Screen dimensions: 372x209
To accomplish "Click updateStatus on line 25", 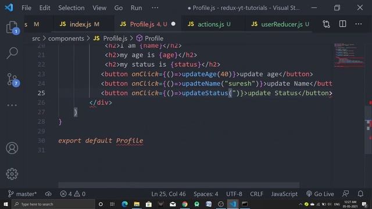I will [205, 93].
